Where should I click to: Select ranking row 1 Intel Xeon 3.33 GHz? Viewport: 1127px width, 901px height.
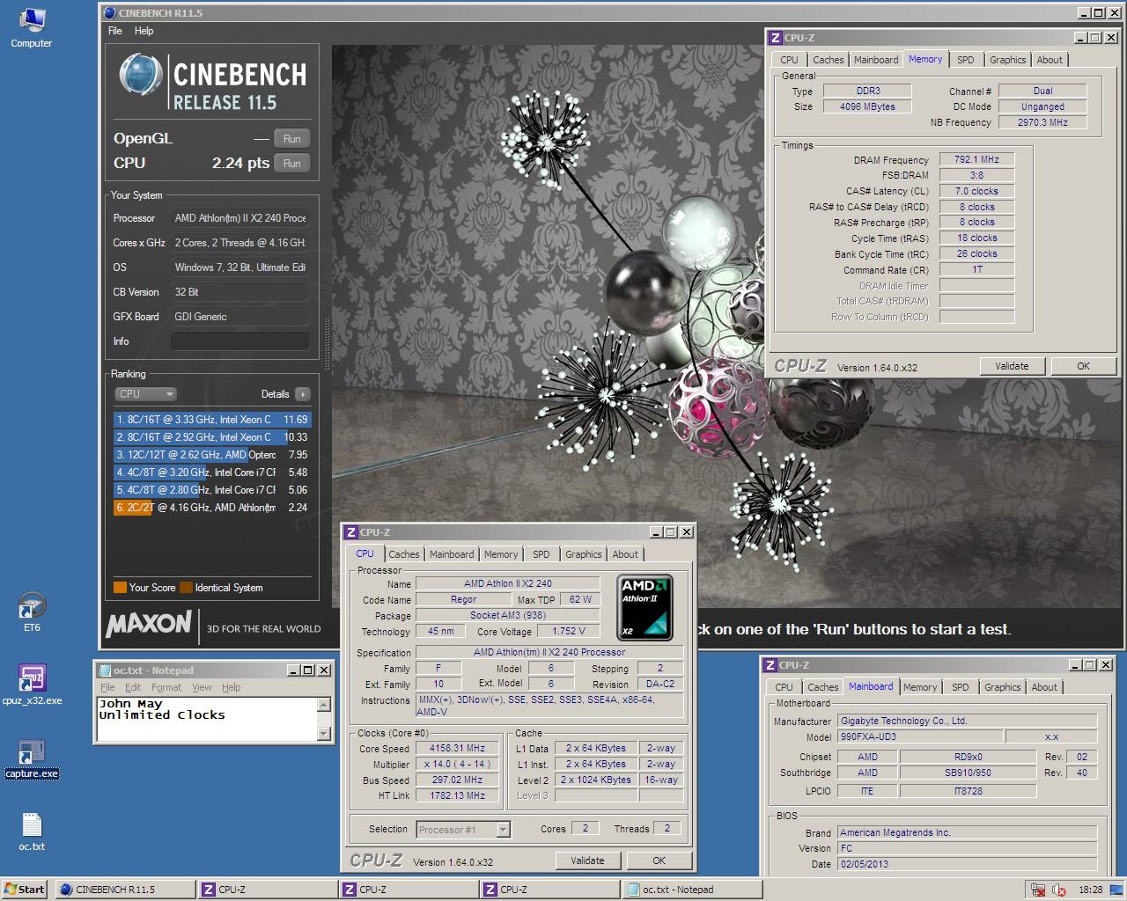click(211, 420)
